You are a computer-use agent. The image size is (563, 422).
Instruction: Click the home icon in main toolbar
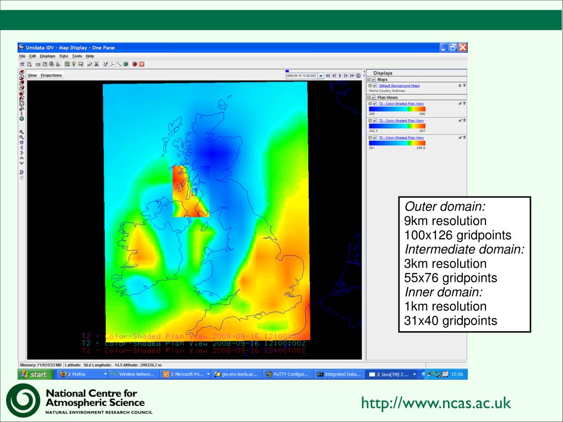[x=22, y=64]
